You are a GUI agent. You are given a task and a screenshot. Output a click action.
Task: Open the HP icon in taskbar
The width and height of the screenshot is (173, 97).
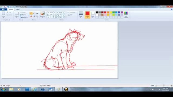pyautogui.click(x=43, y=89)
